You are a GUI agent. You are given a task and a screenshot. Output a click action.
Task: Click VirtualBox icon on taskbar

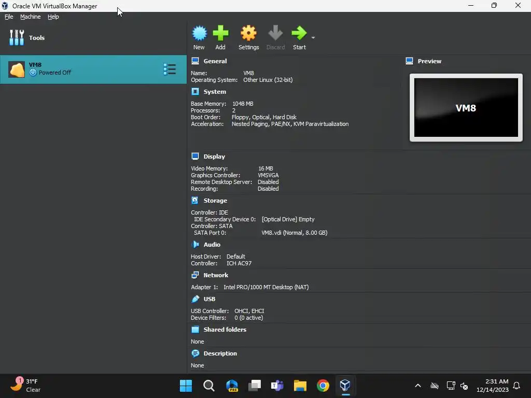point(345,386)
